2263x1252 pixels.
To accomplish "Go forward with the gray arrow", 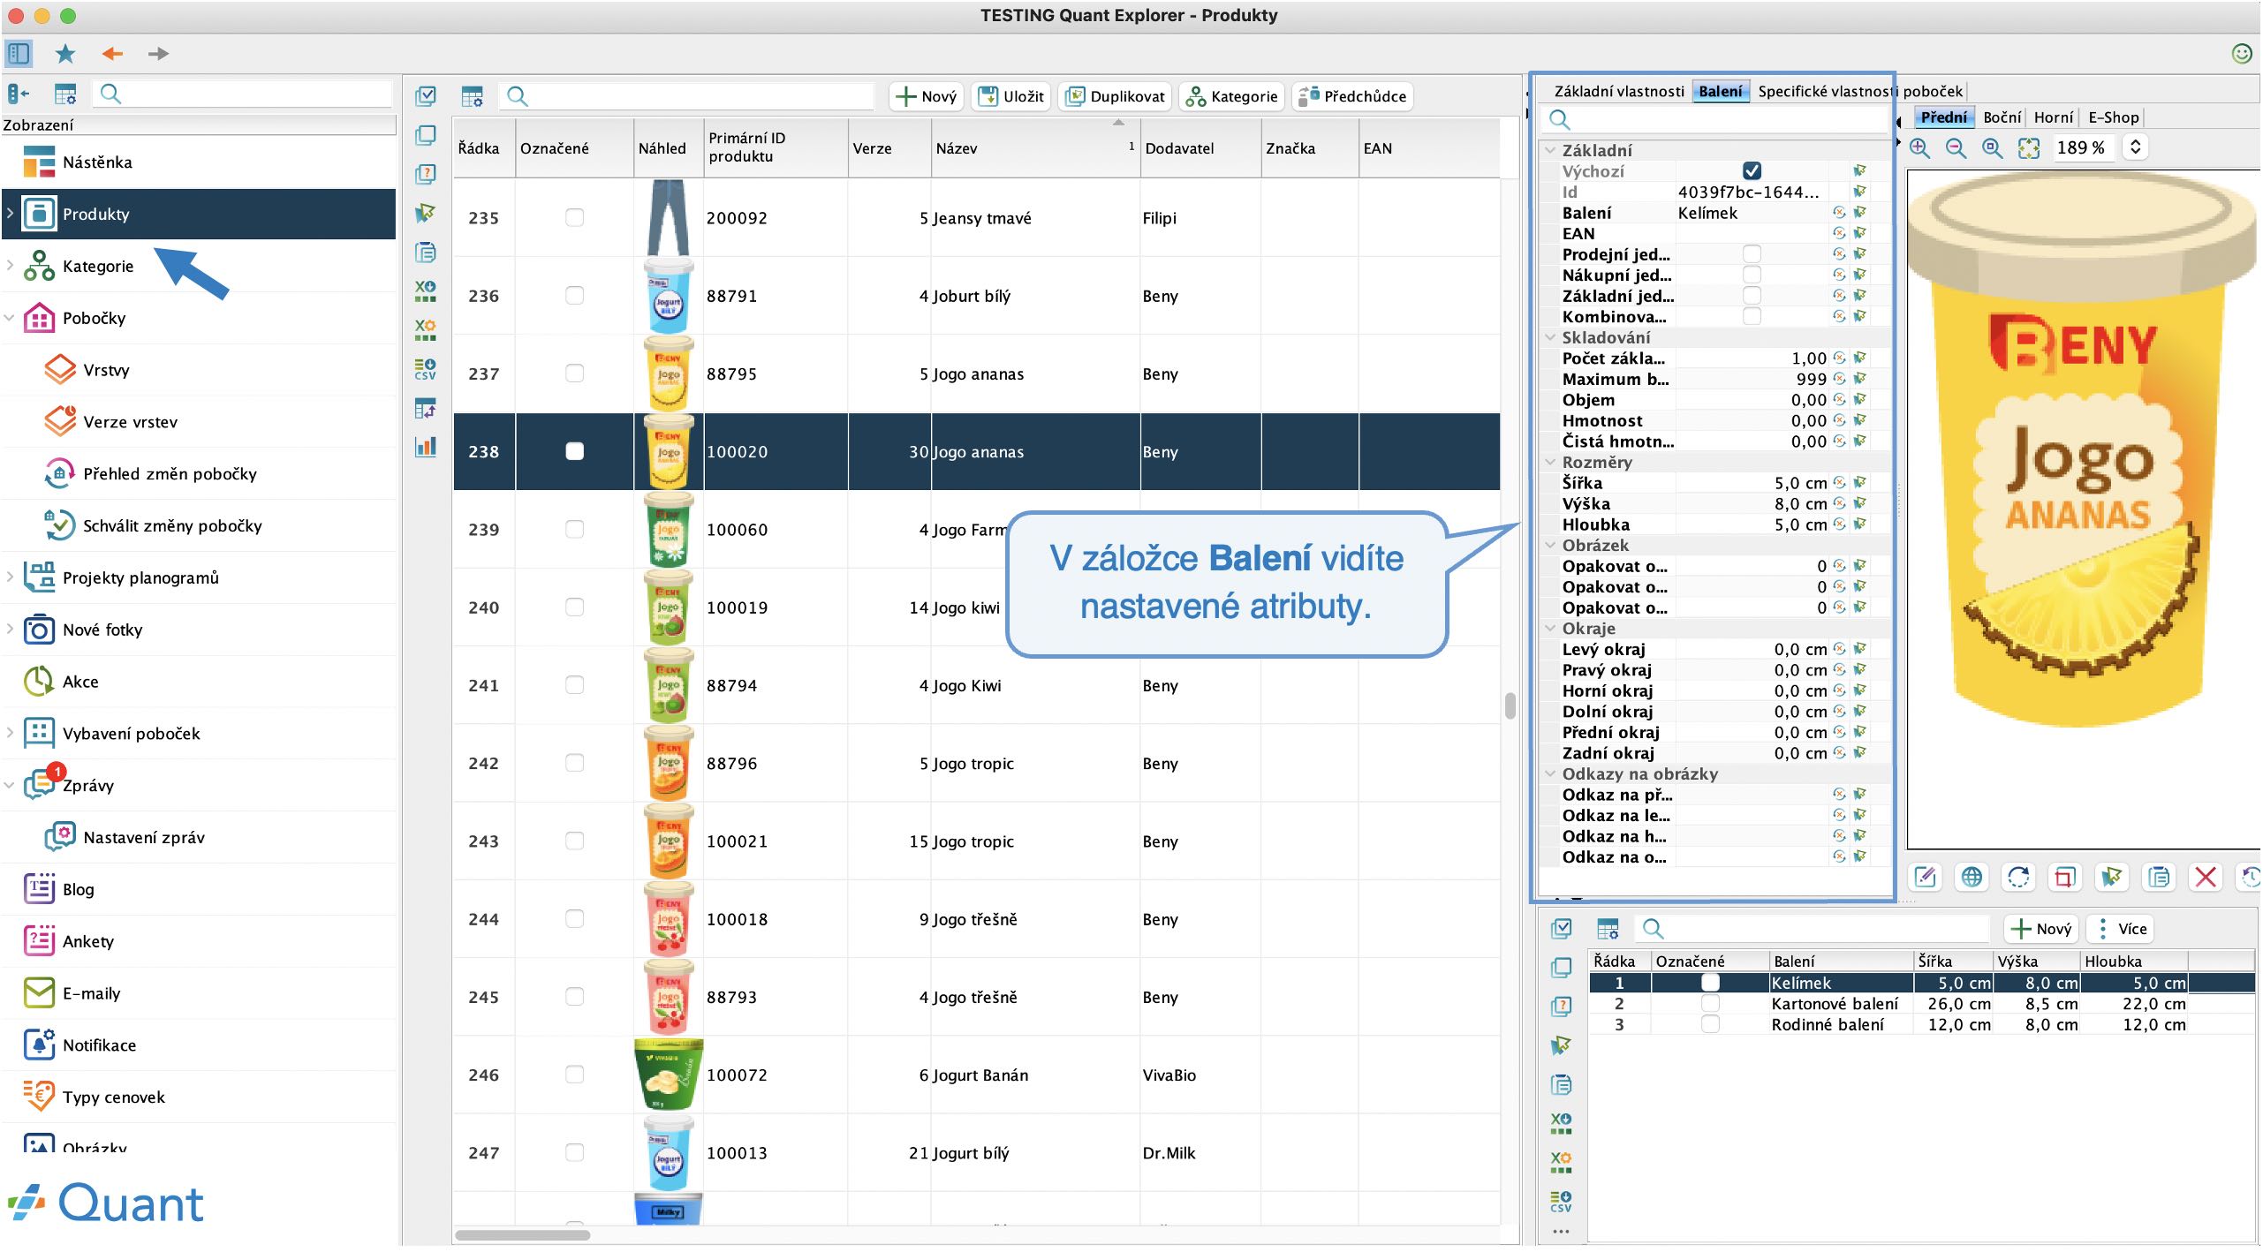I will (x=158, y=54).
